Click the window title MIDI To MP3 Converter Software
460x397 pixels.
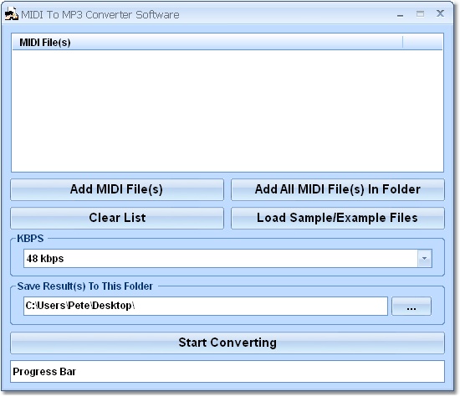click(x=100, y=15)
